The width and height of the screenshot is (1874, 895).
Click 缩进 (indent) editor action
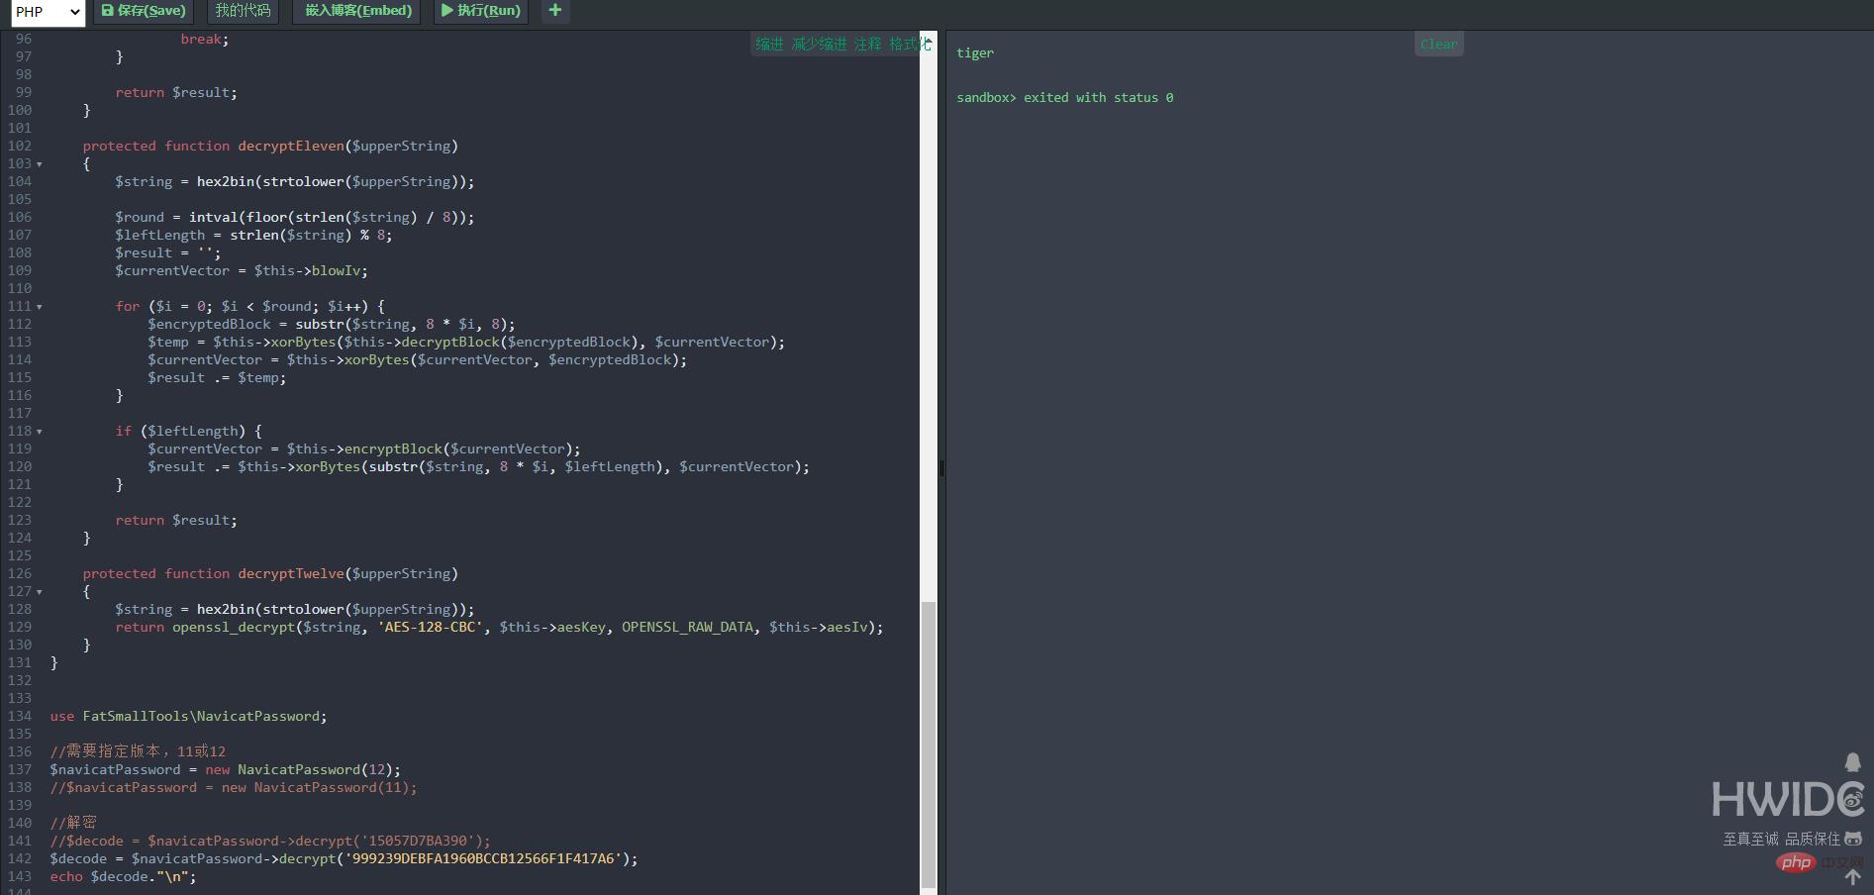[769, 44]
